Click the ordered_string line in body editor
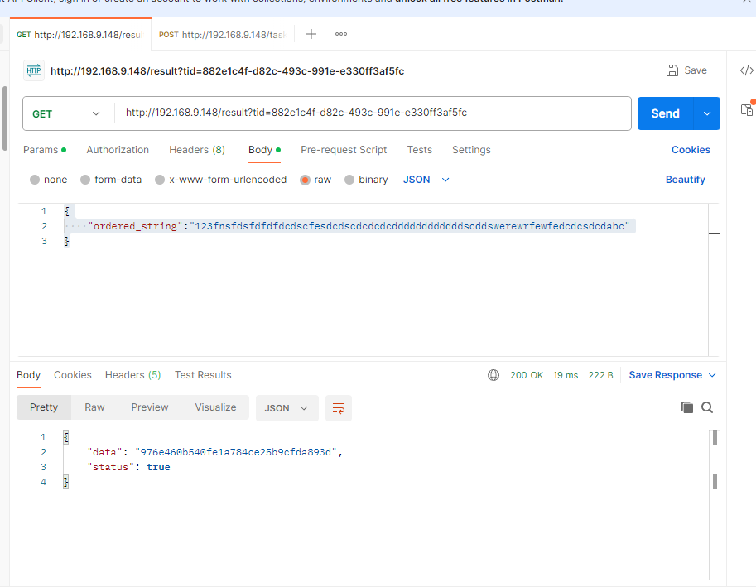The height and width of the screenshot is (587, 756). coord(359,226)
